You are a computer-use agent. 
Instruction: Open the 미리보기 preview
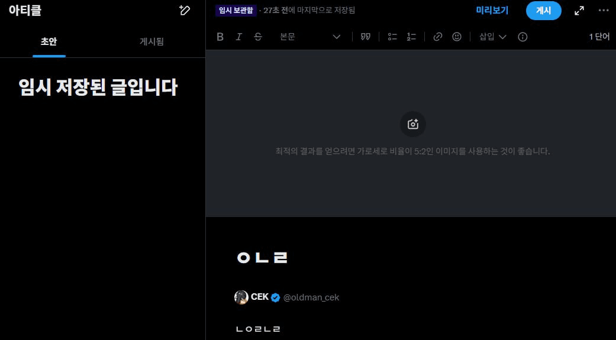point(492,11)
